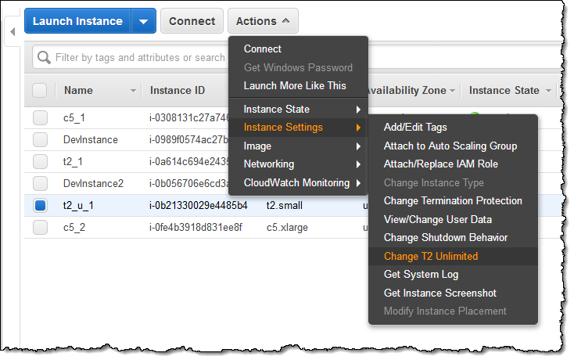Open the Launch Instance dropdown arrow
This screenshot has width=574, height=360.
click(x=143, y=21)
